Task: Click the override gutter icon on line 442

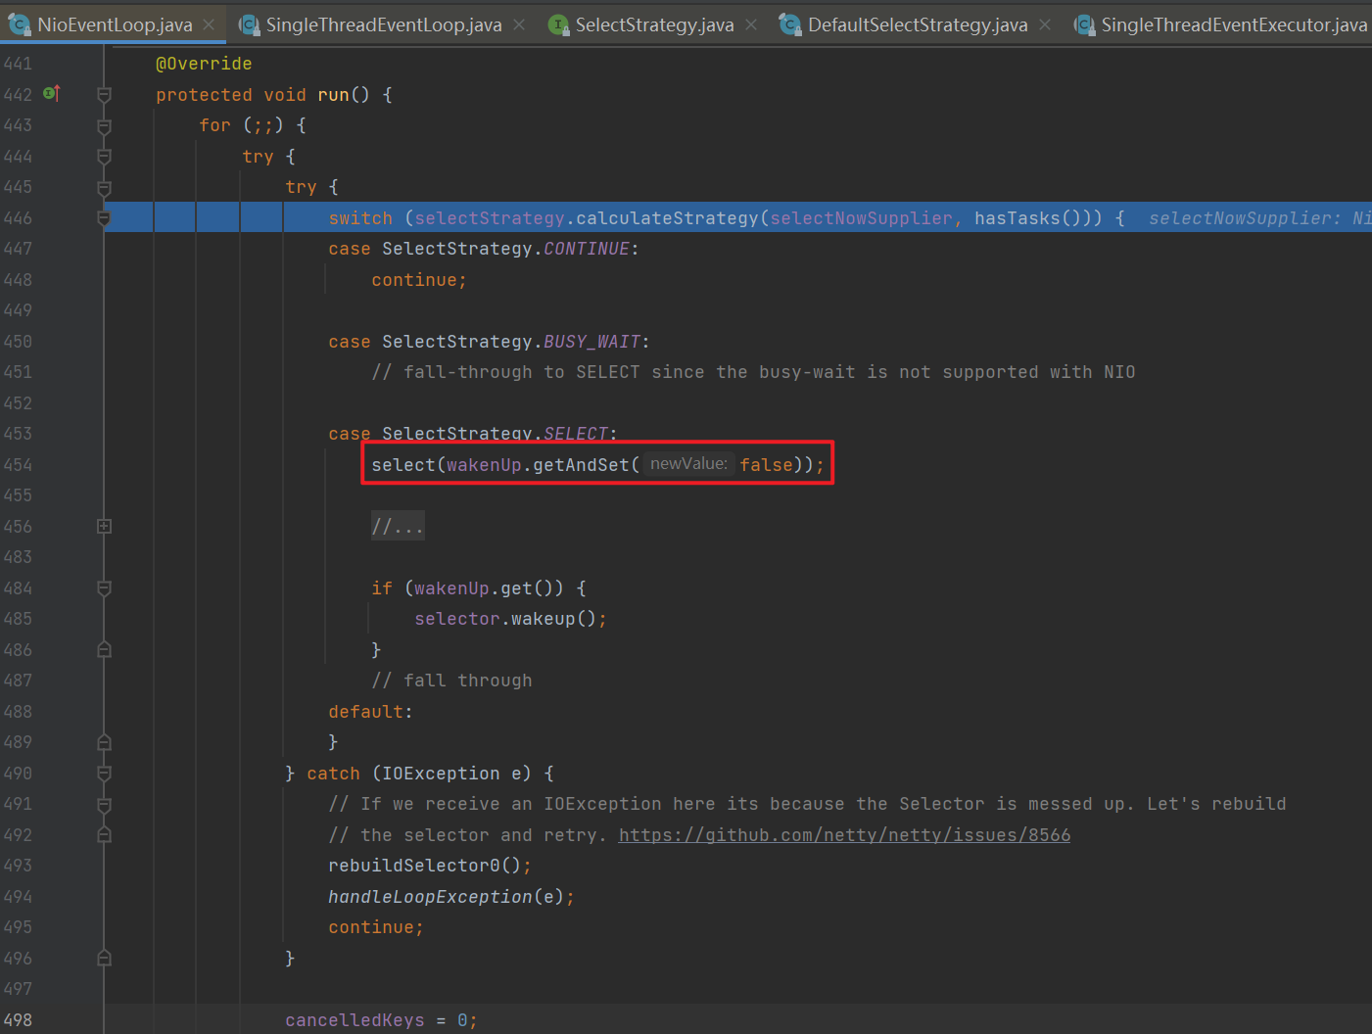Action: tap(52, 94)
